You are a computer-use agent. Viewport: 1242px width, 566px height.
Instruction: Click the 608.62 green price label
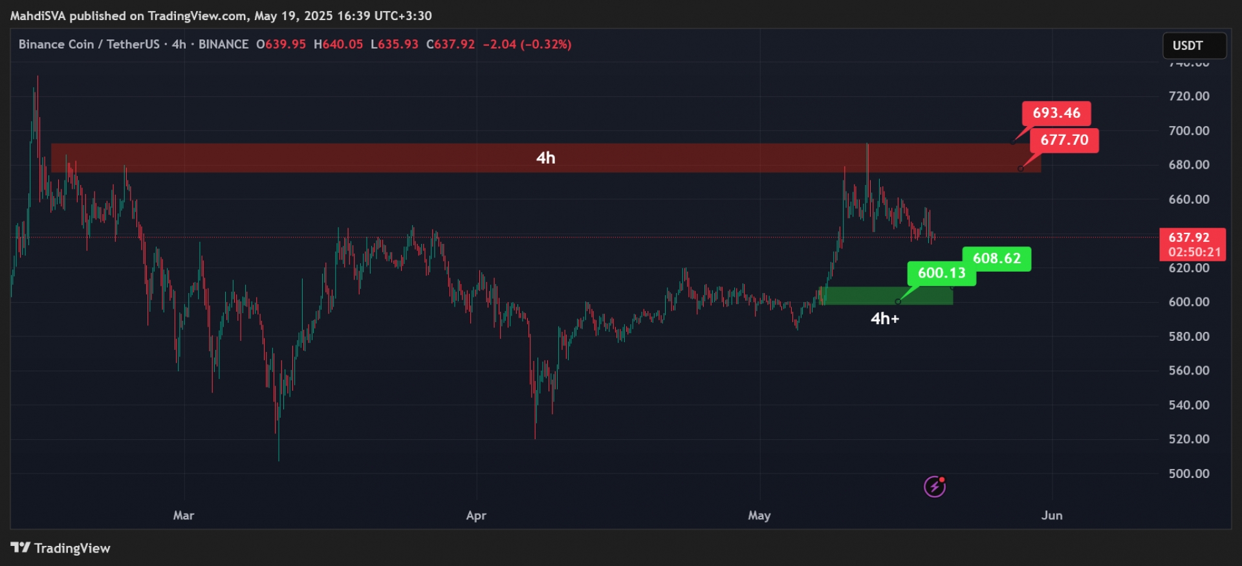(996, 259)
